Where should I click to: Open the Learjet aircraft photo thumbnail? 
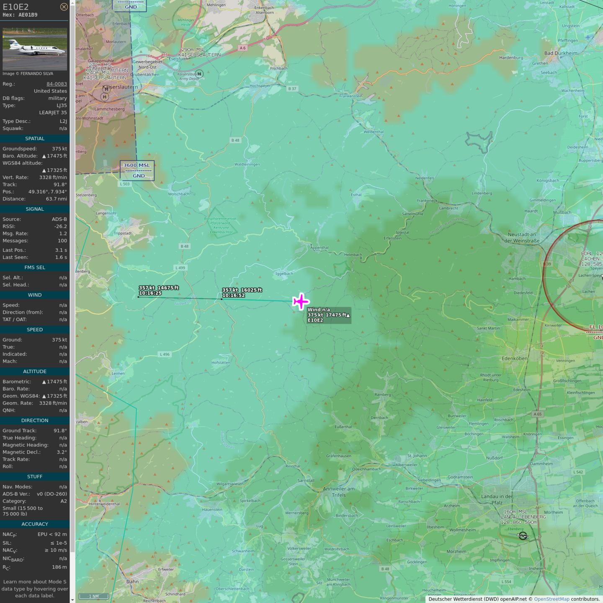35,49
